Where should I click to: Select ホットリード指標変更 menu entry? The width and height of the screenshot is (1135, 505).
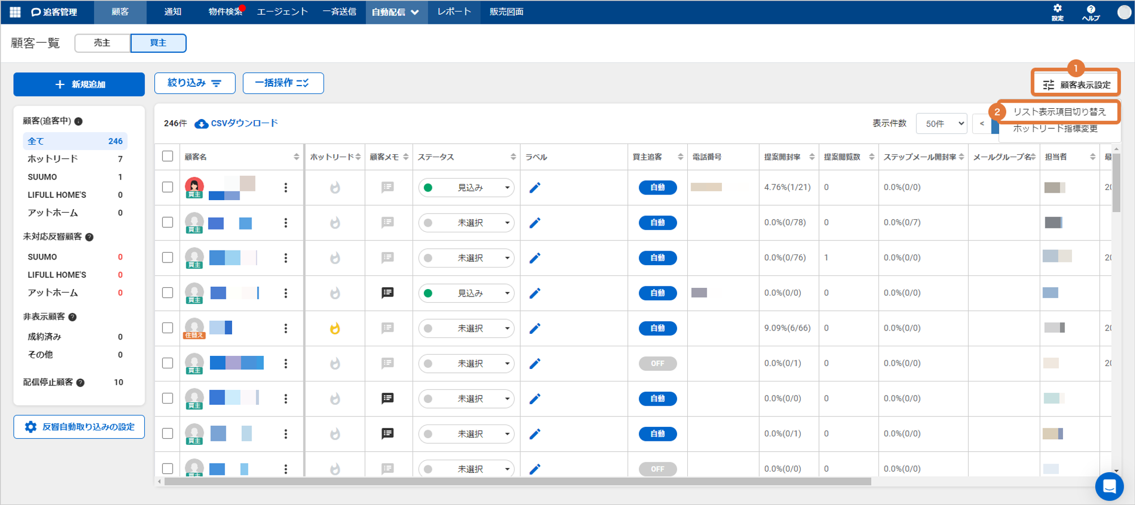point(1055,129)
